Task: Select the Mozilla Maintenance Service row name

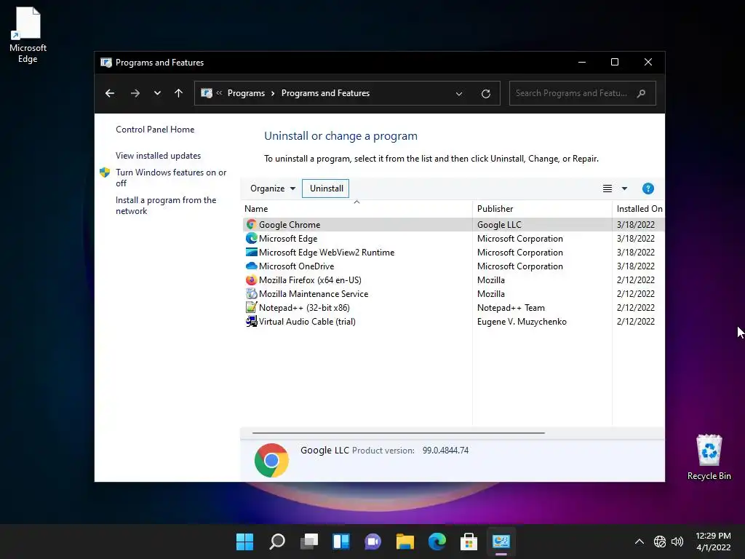Action: pyautogui.click(x=314, y=294)
